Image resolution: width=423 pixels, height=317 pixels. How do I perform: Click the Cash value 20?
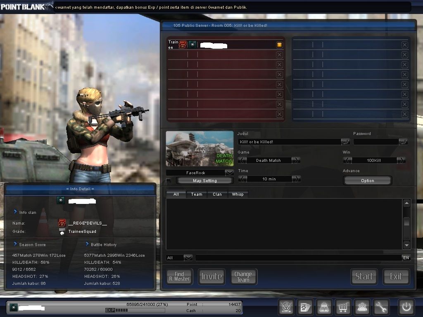click(x=238, y=310)
